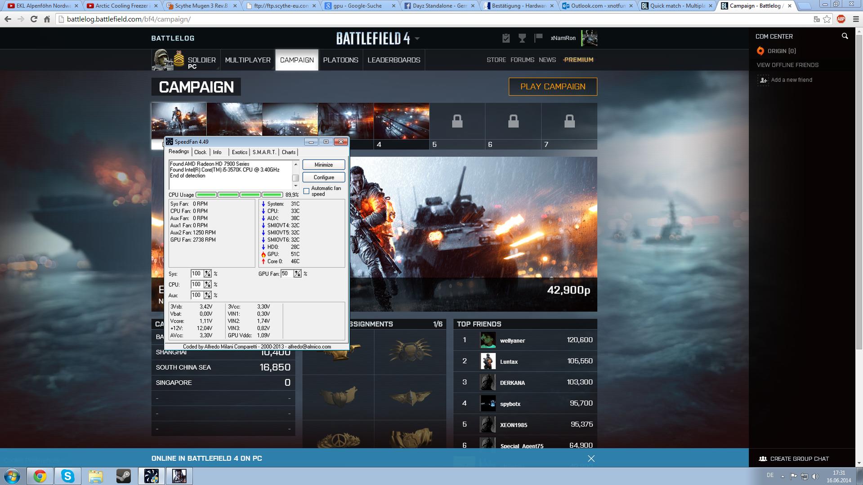Select locked campaign mission 7
863x485 pixels.
tap(569, 126)
